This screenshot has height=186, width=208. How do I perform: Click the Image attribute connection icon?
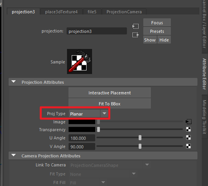coord(188,121)
